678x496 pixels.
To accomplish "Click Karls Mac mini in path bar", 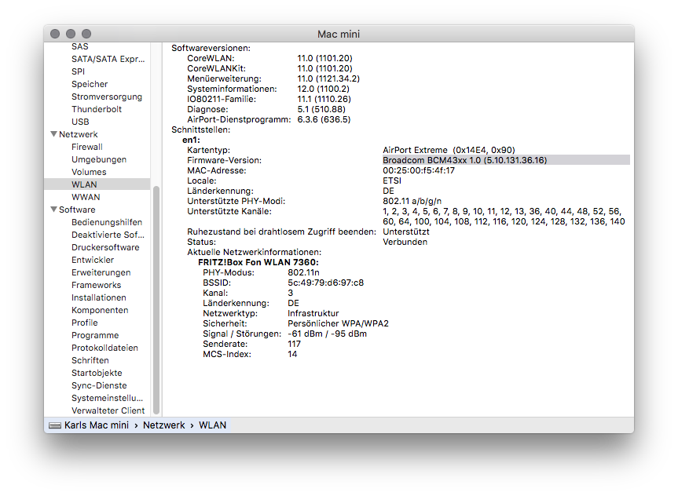I will [97, 425].
